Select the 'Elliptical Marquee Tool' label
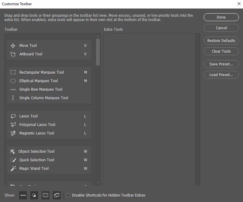The width and height of the screenshot is (243, 202). point(38,81)
